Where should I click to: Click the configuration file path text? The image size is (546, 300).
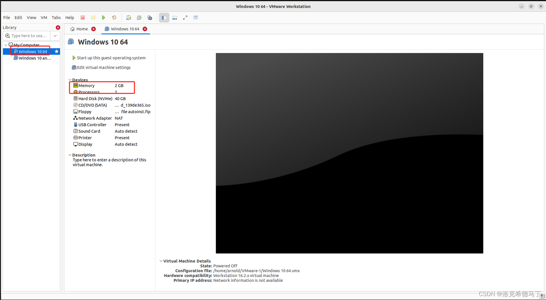pos(256,270)
